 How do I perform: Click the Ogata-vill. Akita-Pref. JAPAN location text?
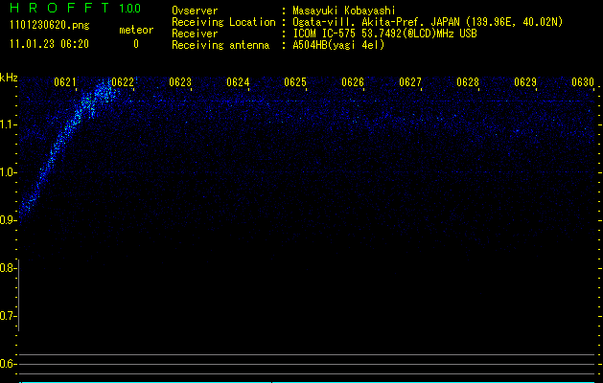click(428, 22)
